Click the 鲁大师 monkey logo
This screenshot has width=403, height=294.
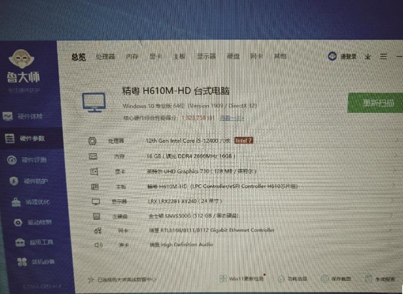pos(22,59)
